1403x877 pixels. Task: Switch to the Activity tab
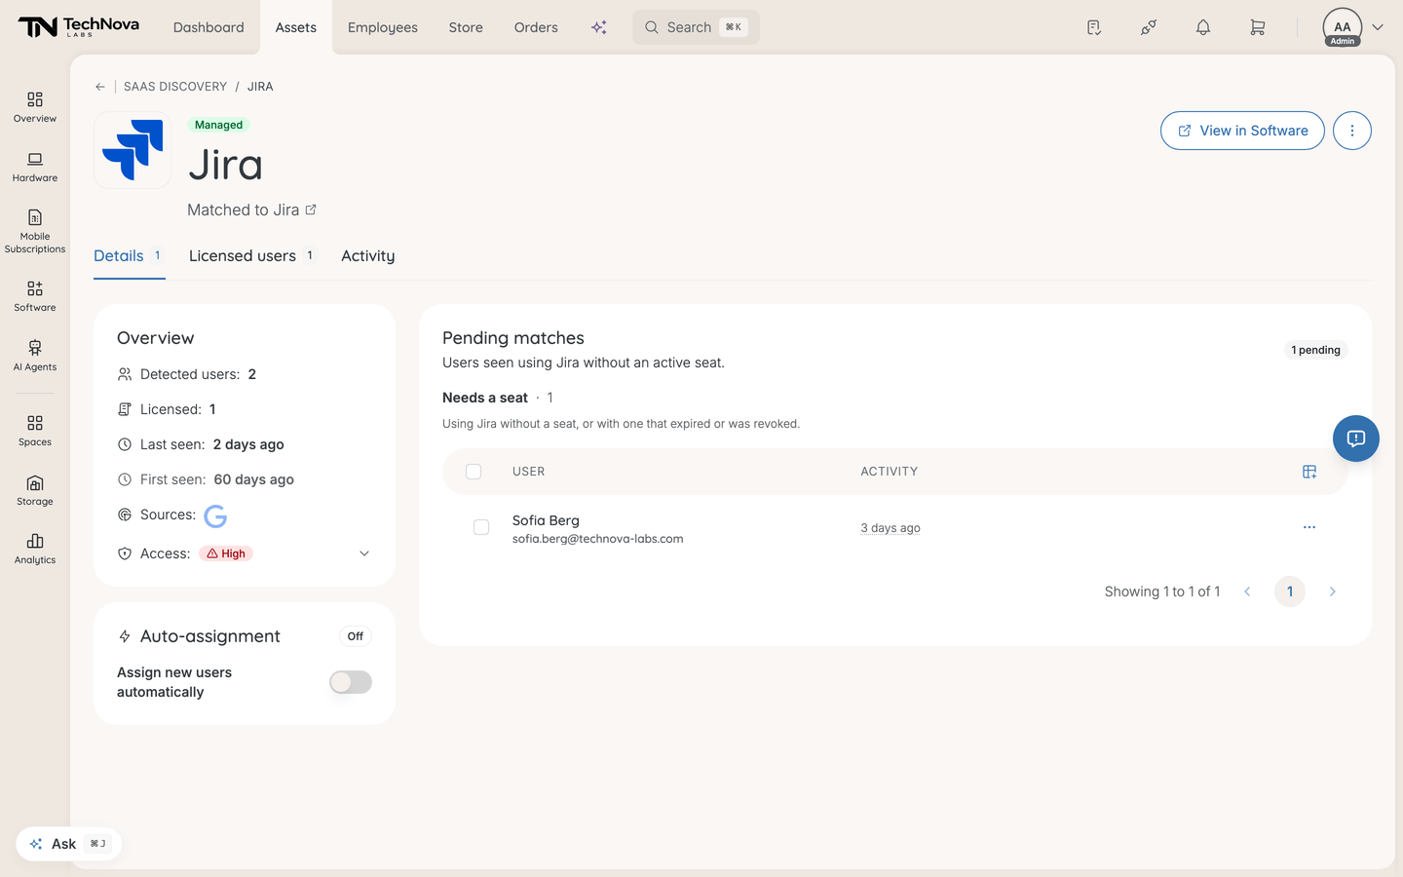click(368, 255)
